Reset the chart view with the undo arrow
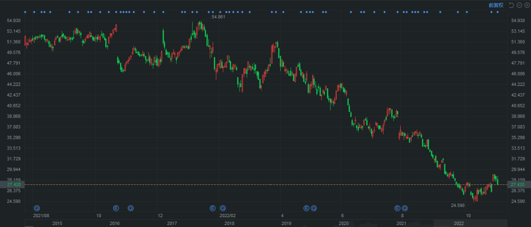This screenshot has width=531, height=227. [x=511, y=5]
